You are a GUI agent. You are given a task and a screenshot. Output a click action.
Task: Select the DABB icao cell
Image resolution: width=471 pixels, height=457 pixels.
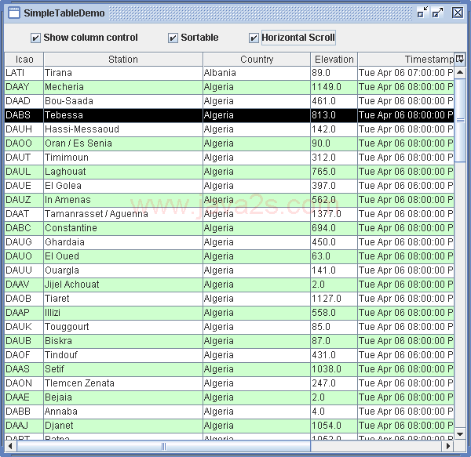24,411
